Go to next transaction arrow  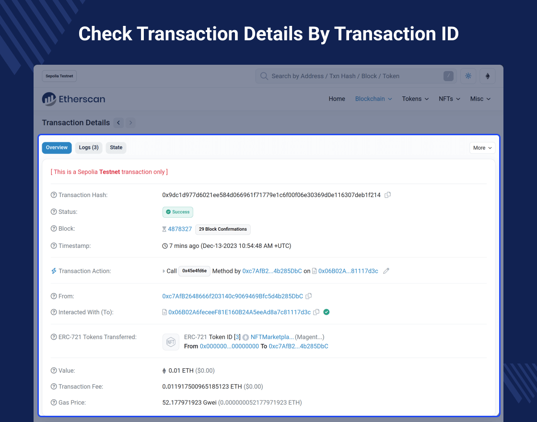(x=130, y=123)
